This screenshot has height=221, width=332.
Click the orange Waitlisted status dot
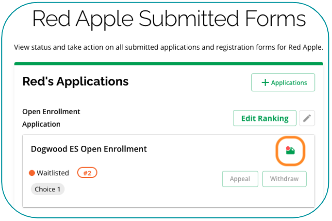[x=32, y=173]
